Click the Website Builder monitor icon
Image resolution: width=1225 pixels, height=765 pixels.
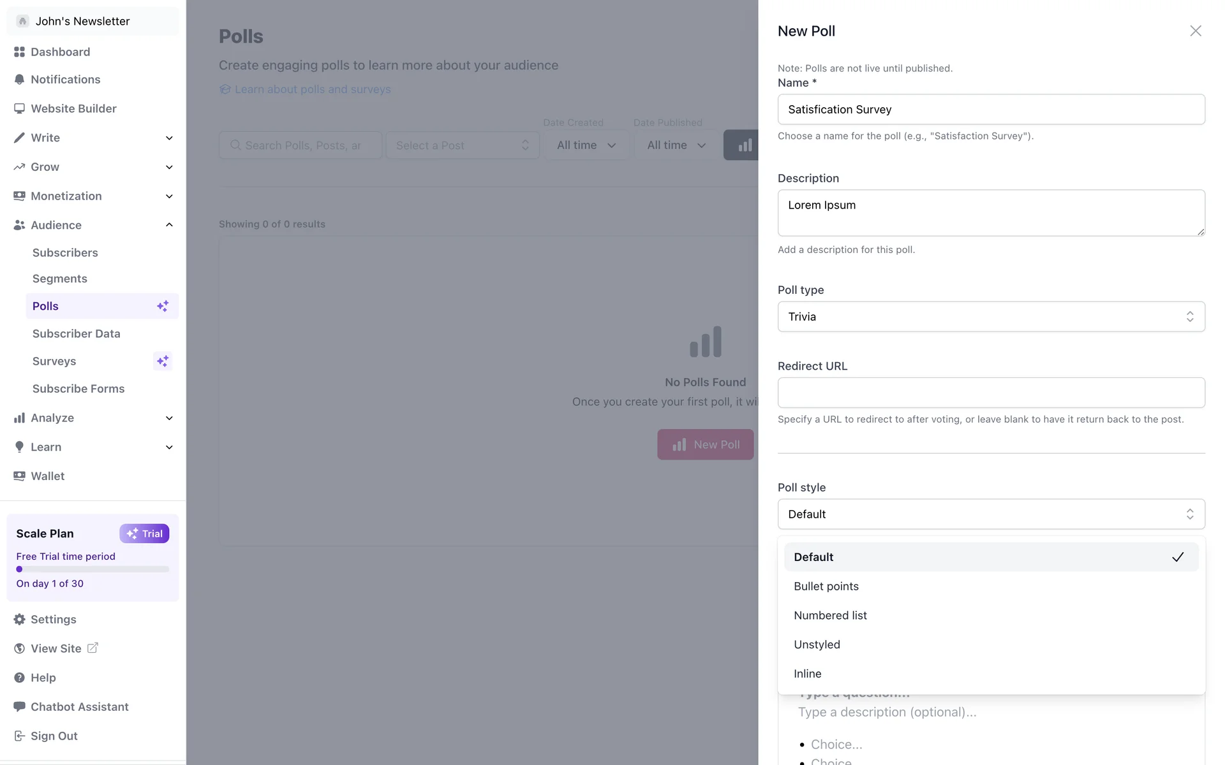point(19,108)
